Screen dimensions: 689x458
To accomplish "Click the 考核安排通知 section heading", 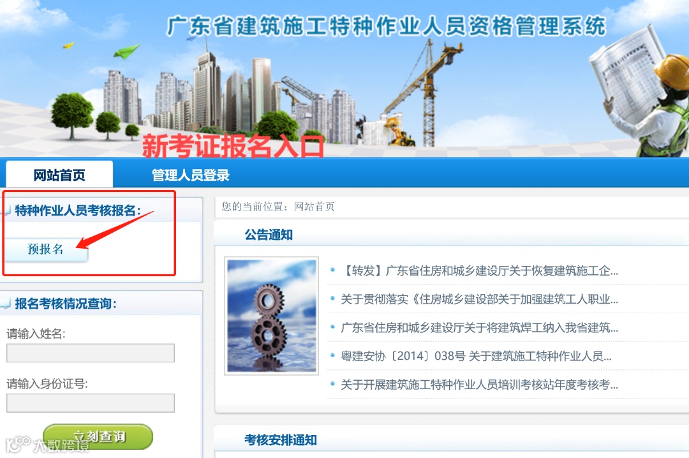I will tap(280, 440).
